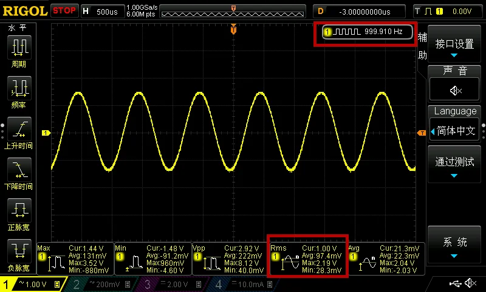This screenshot has width=486, height=292.
Task: Click the orange trigger position marker
Action: coord(233,29)
